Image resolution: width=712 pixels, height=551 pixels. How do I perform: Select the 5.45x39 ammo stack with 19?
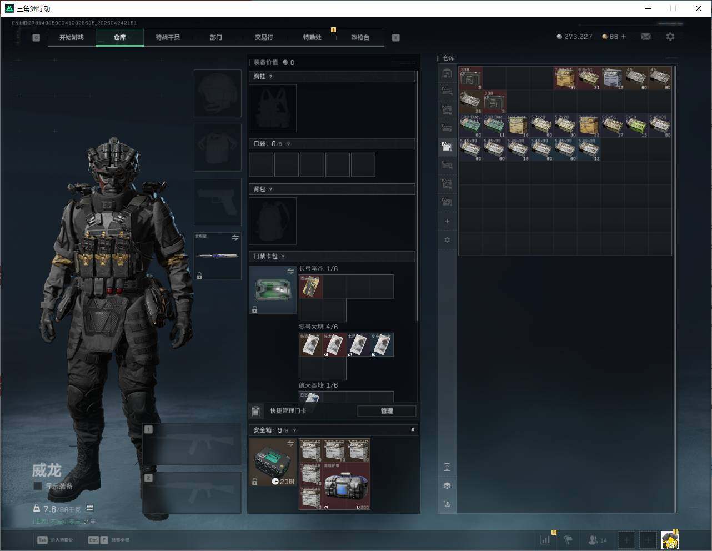click(518, 149)
